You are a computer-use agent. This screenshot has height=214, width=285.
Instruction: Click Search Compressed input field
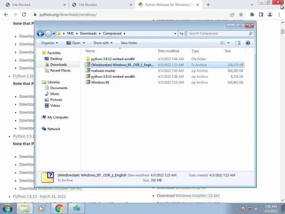pos(218,33)
